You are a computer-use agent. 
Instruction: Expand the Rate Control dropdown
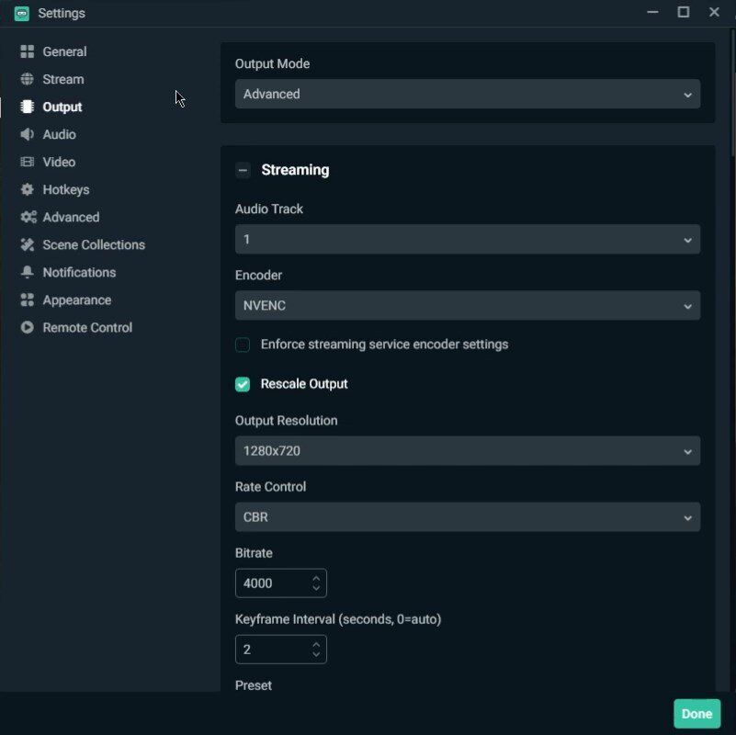pos(467,517)
